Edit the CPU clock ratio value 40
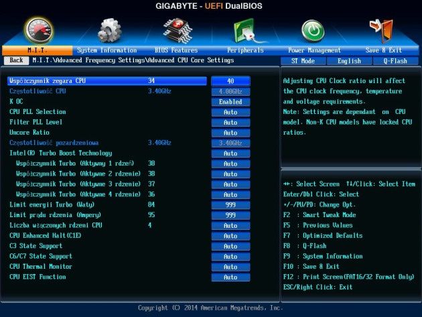Screen dimensions: 422x317 coord(230,81)
